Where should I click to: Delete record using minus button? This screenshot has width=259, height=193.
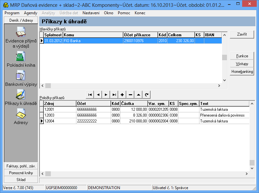130,95
